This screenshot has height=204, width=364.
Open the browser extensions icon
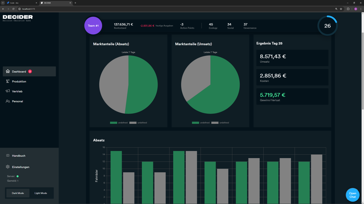pos(348,9)
